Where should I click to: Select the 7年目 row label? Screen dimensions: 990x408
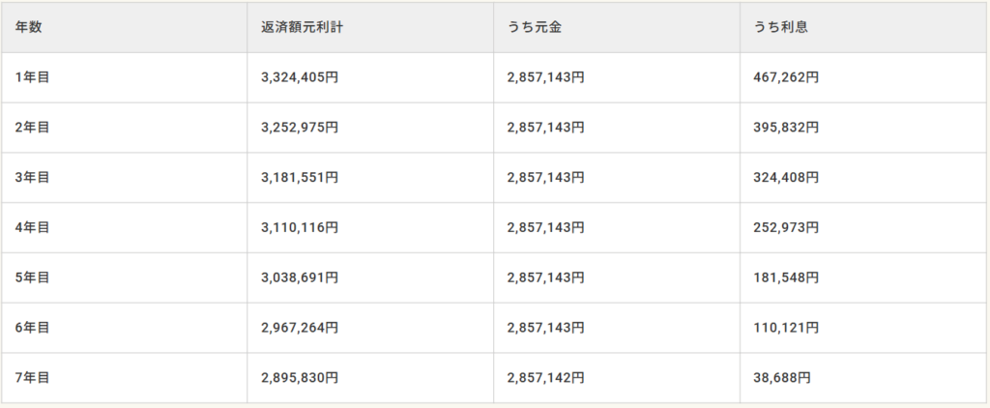click(32, 378)
